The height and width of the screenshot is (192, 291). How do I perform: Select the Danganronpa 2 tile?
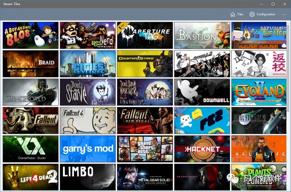[x=202, y=64]
